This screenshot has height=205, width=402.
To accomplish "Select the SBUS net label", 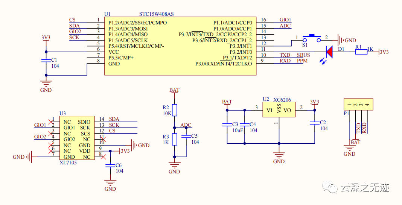I will 303,55.
